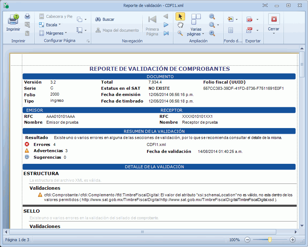Open the Cabecera y Pie option

coord(56,16)
